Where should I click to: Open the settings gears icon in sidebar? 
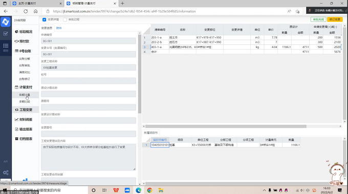coord(6,173)
